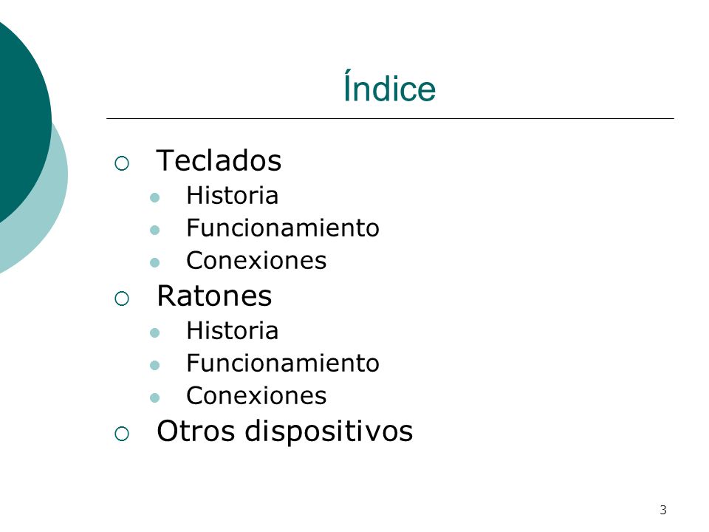The width and height of the screenshot is (709, 532).
Task: Click Historia under the Teclados section
Action: (232, 196)
